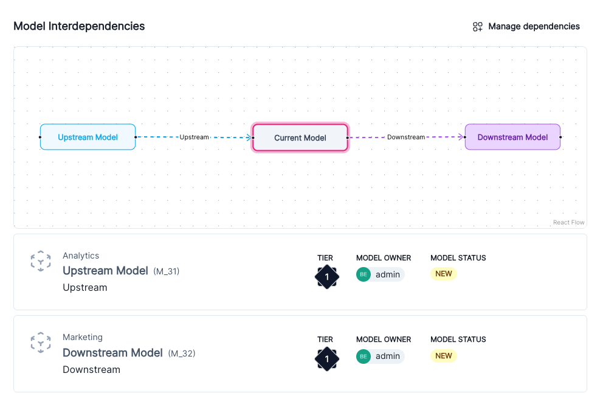Image resolution: width=603 pixels, height=407 pixels.
Task: Select the Current Model node in the graph
Action: click(300, 137)
